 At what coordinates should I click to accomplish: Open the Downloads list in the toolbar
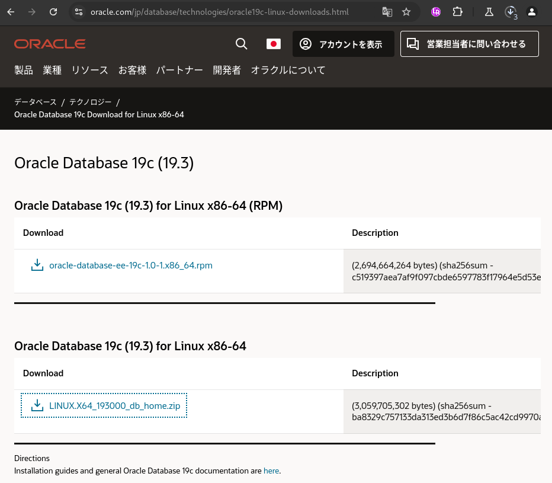coord(511,11)
